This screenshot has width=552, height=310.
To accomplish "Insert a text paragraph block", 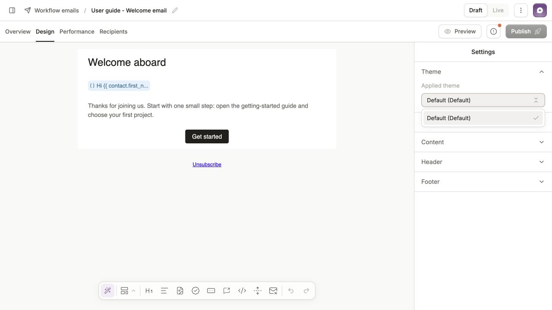I will coord(164,291).
